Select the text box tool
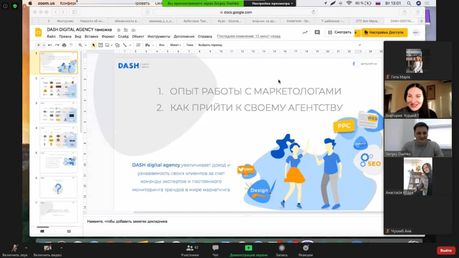This screenshot has height=258, width=459. (x=101, y=45)
